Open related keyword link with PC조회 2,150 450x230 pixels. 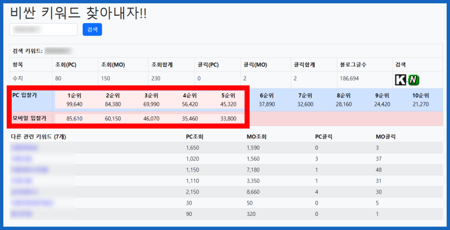click(x=24, y=192)
